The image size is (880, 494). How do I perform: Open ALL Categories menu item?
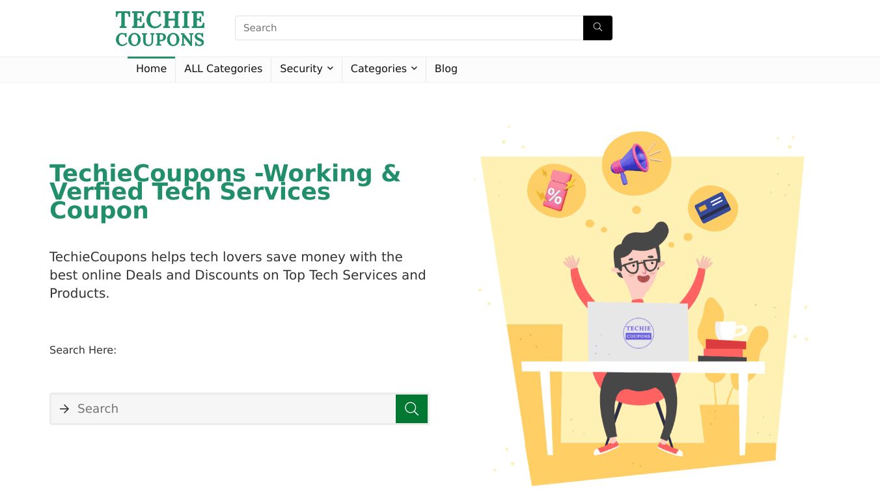(x=223, y=69)
